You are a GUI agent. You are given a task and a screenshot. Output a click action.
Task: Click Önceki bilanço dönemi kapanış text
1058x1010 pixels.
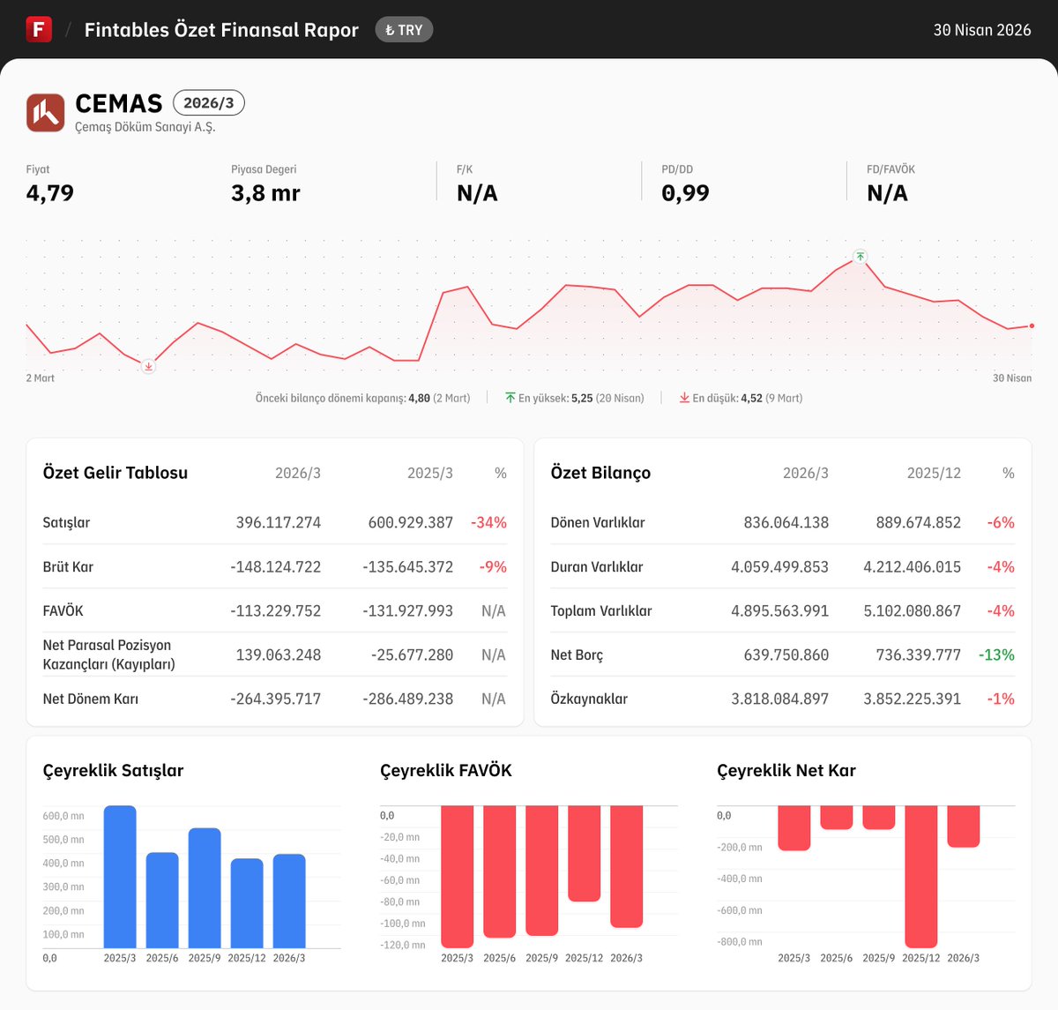click(x=362, y=398)
